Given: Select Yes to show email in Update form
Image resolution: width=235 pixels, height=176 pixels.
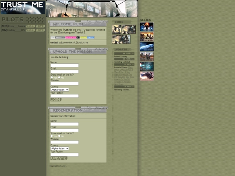Looking at the screenshot, I should [52, 136].
